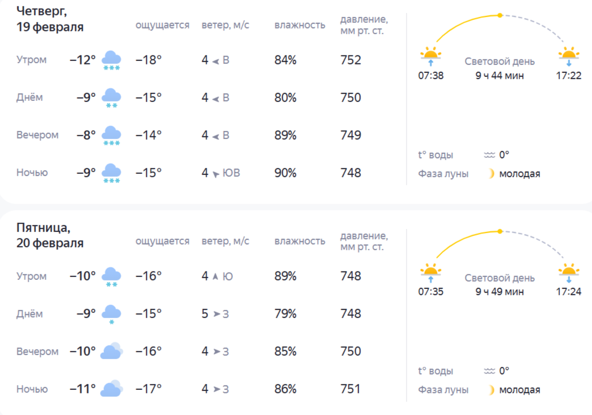The image size is (592, 415).
Task: Click Friday's "Фаза луны" label
Action: (x=443, y=390)
